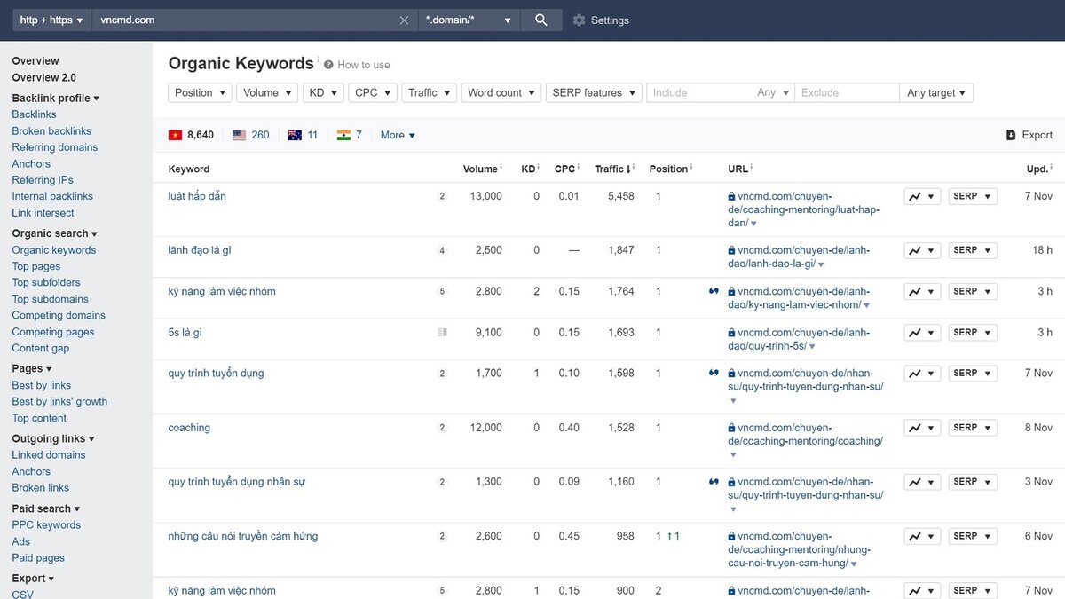Click info icon beside KD column header

(540, 168)
